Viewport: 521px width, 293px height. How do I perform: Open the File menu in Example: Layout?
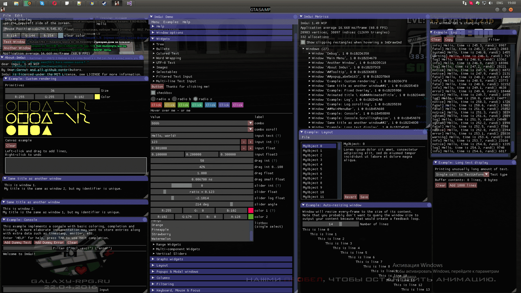[306, 137]
